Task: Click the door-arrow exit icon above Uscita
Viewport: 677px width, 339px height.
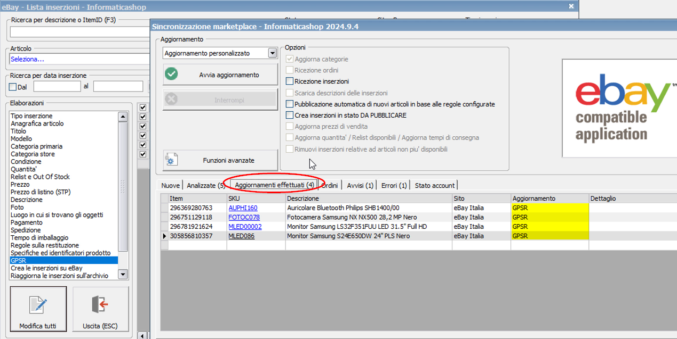Action: [100, 304]
